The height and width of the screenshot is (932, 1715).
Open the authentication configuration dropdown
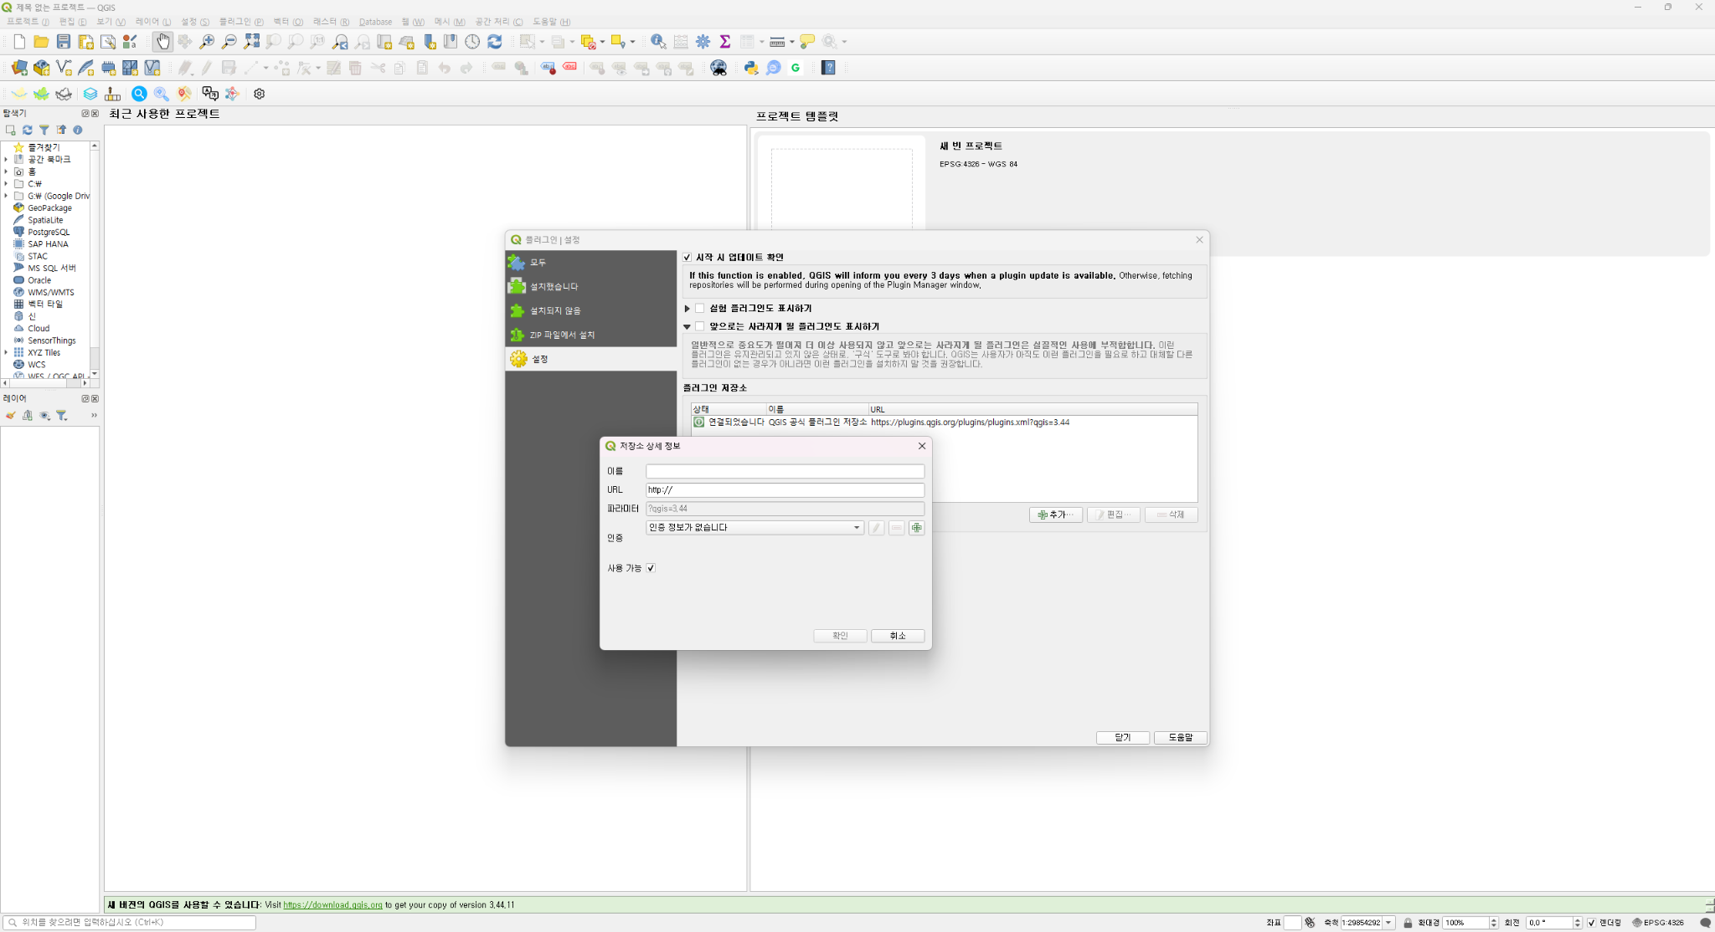pos(754,528)
